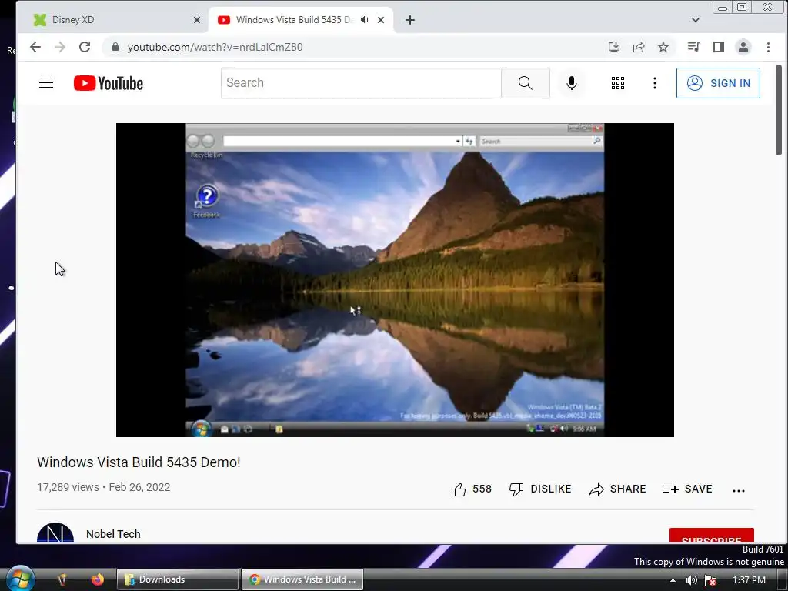Bookmark this page with star icon
This screenshot has height=591, width=788.
pos(663,47)
